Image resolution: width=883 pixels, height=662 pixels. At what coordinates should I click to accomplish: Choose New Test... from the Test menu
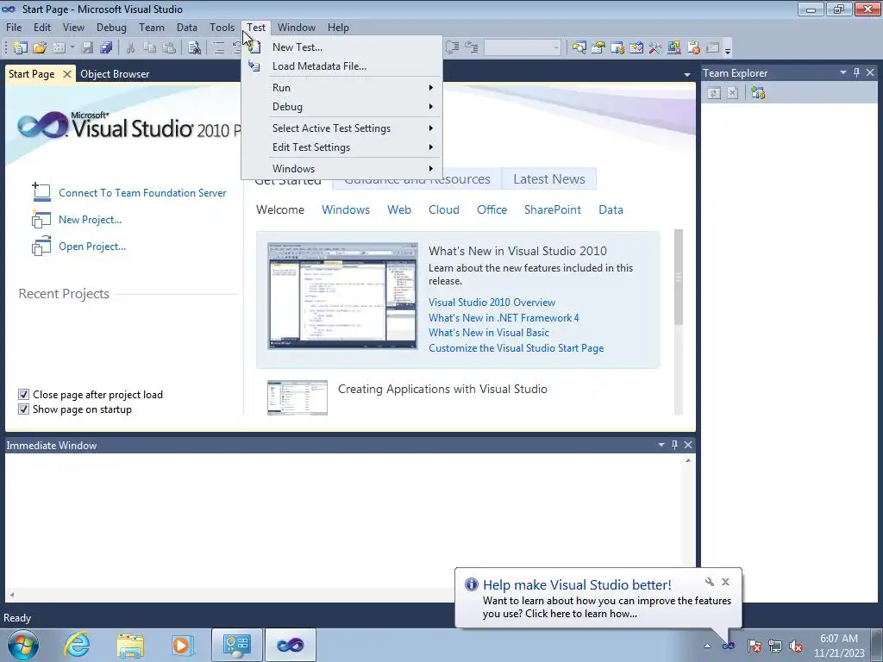pos(341,47)
